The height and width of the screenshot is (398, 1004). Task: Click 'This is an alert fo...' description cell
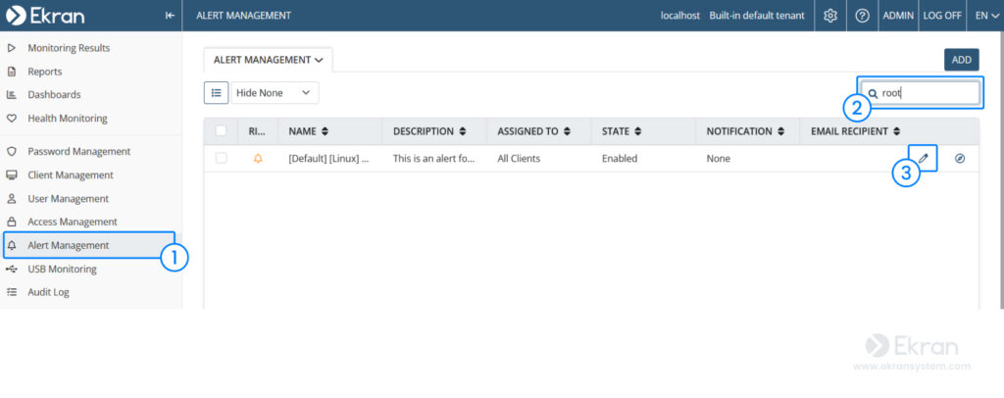pyautogui.click(x=434, y=158)
